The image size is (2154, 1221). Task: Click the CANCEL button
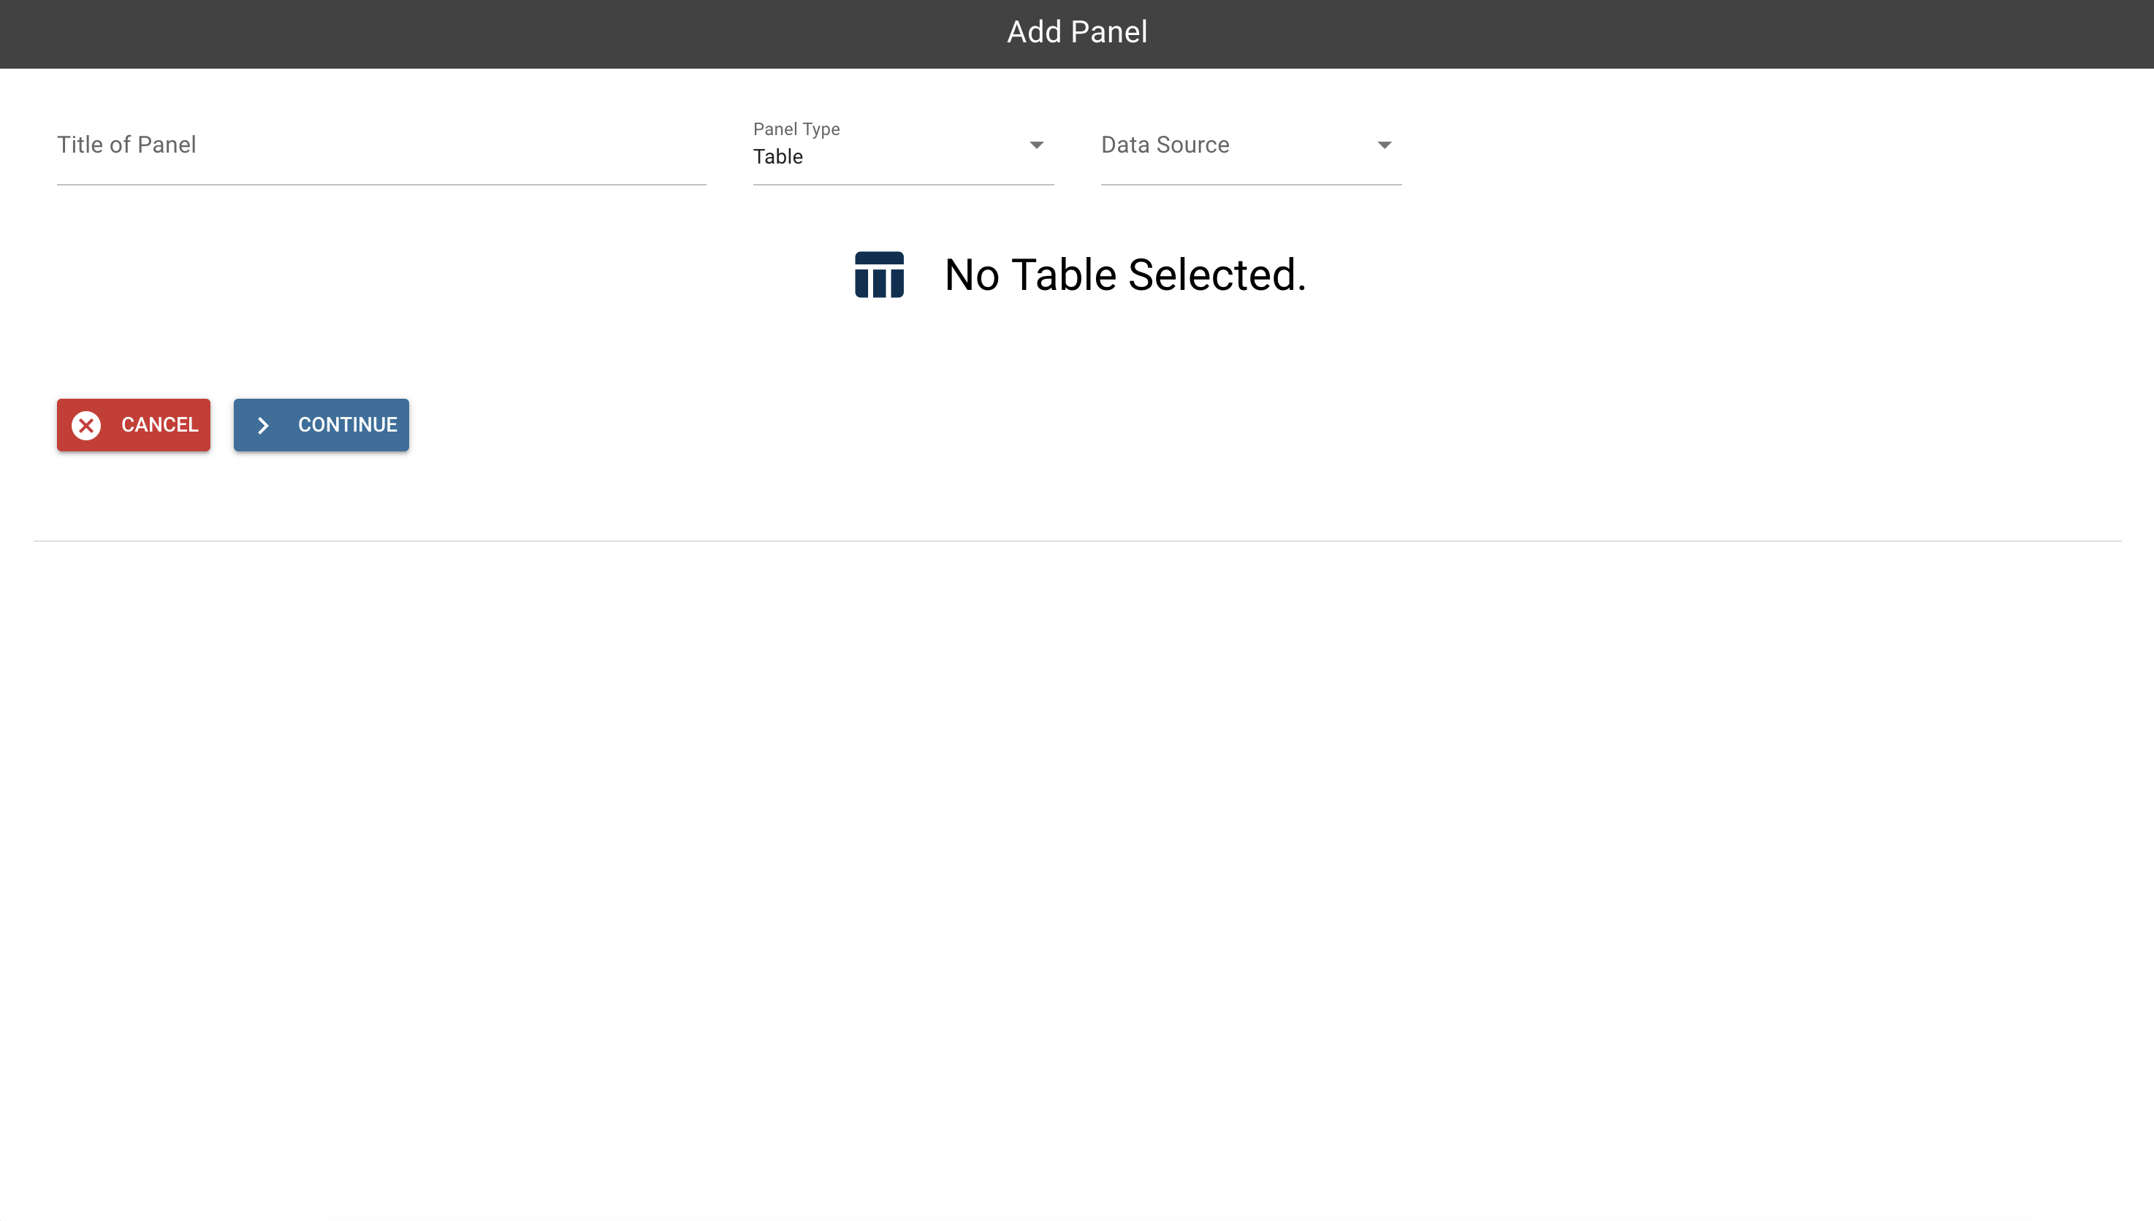pos(134,425)
